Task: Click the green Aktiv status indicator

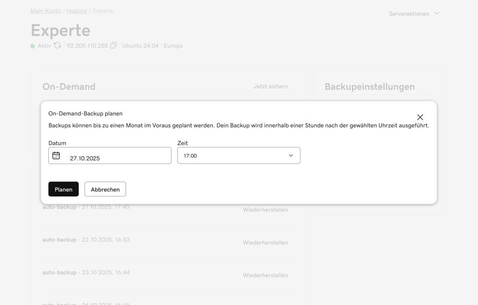Action: (x=33, y=46)
